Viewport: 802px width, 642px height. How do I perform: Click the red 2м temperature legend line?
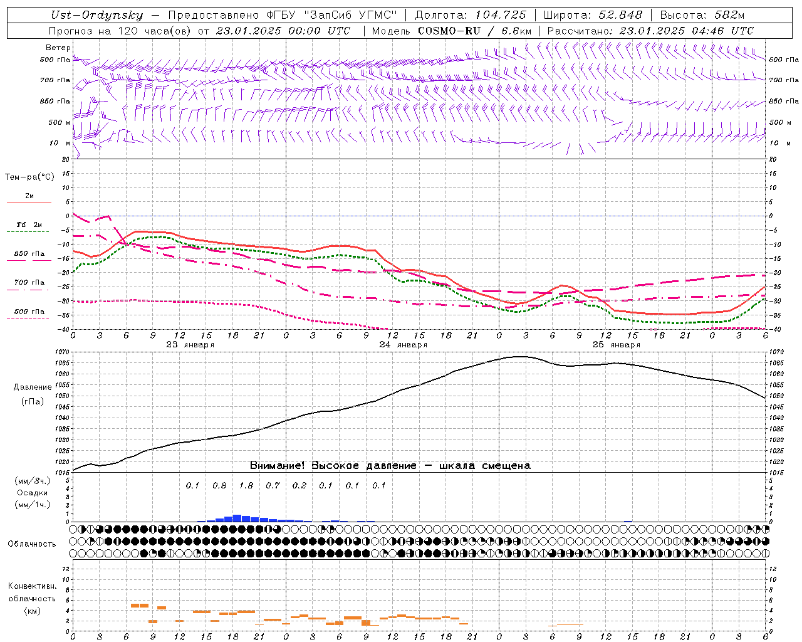29,203
